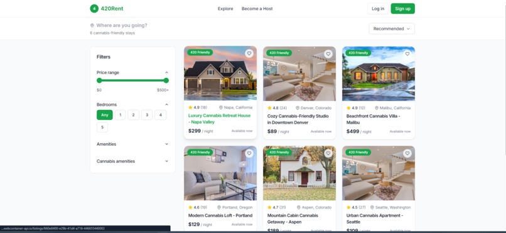Click the Malibu, California location text
The width and height of the screenshot is (506, 233).
pos(395,108)
